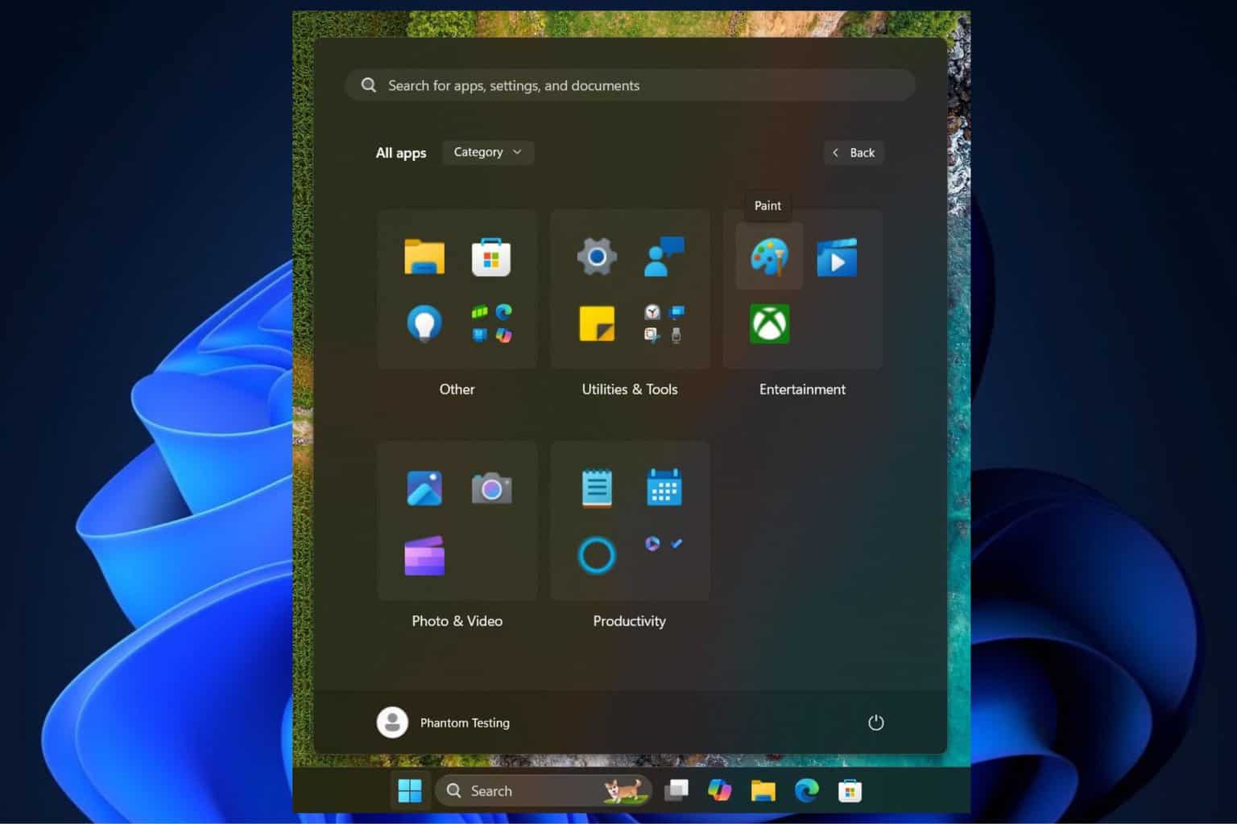Screen dimensions: 1237x824
Task: Launch Feedback Hub in Utilities & Tools
Action: [664, 257]
